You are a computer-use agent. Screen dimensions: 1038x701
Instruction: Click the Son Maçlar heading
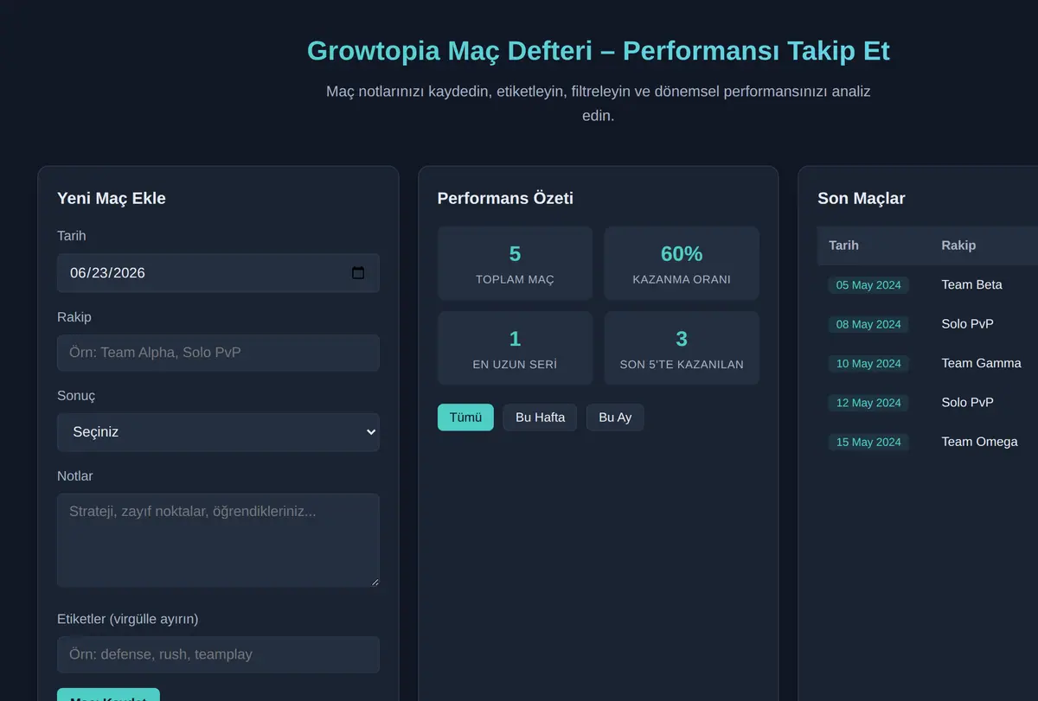[x=862, y=199]
